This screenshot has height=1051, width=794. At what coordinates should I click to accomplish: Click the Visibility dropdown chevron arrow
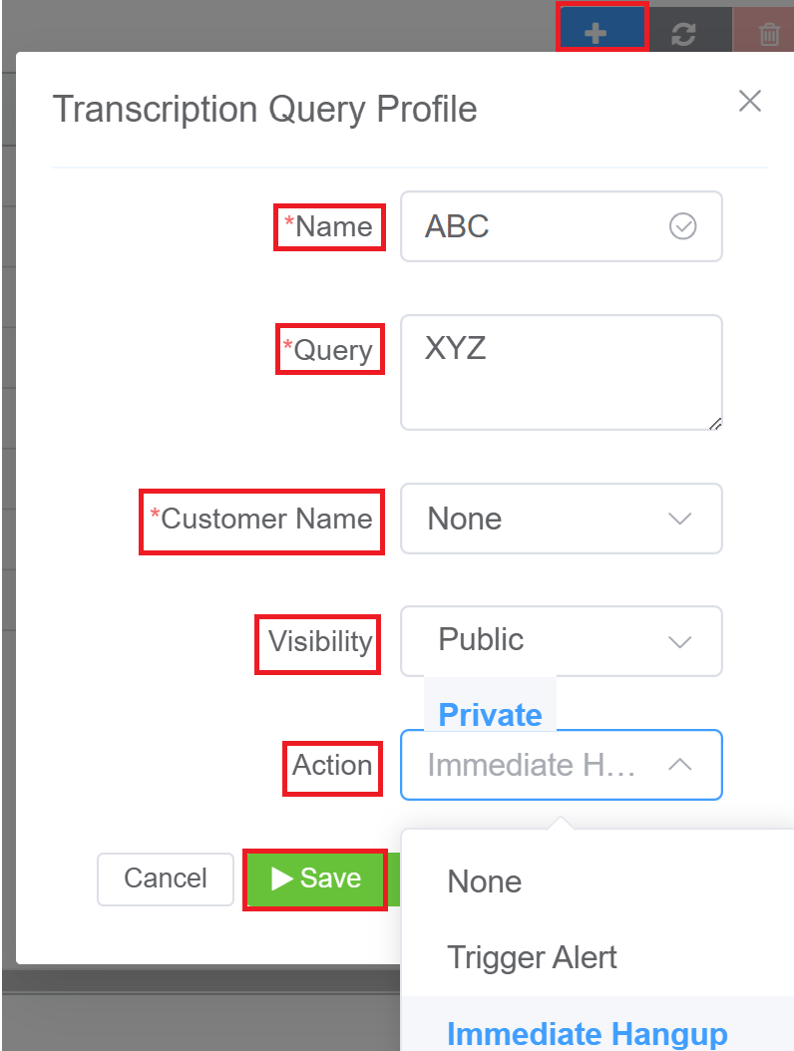(679, 641)
